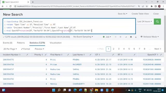
Task: Switch to the Visualization tab
Action: coord(56,43)
